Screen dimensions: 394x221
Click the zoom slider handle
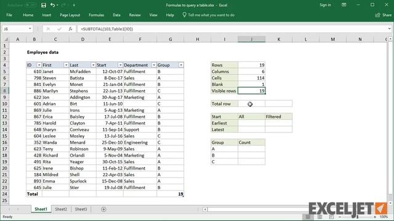(357, 217)
